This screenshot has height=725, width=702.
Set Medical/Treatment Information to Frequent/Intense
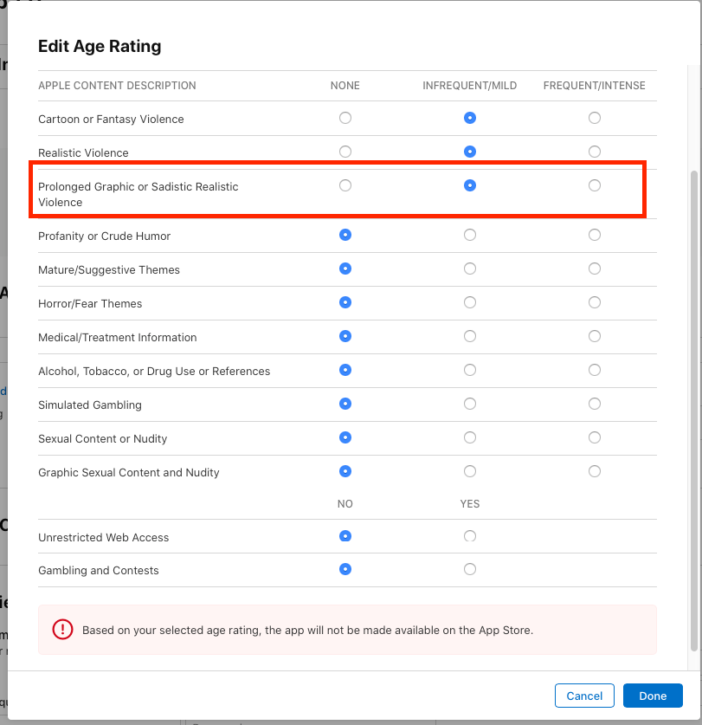[x=595, y=336]
